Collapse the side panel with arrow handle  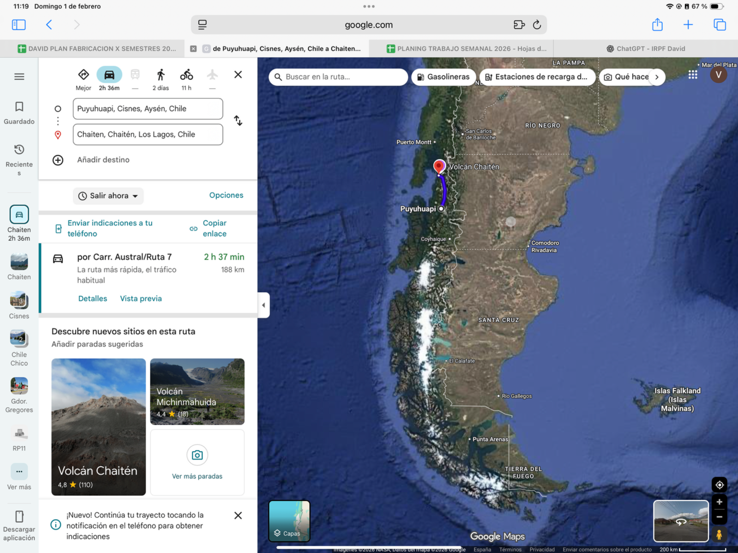[263, 305]
